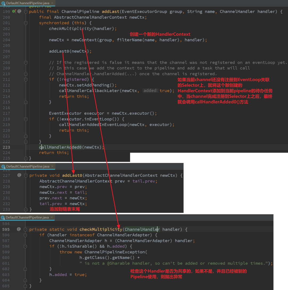Viewport: 288px width, 290px height.
Task: Click the fold end marker on line 225
Action: click(26, 158)
